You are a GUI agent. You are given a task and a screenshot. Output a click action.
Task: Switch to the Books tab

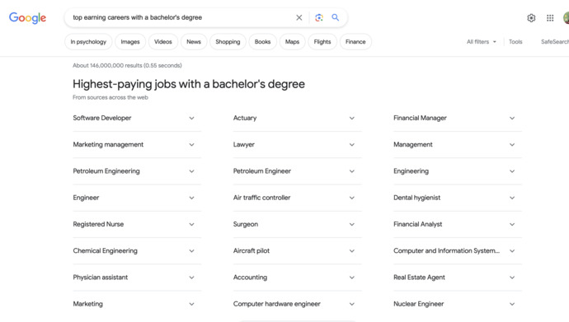pos(262,42)
